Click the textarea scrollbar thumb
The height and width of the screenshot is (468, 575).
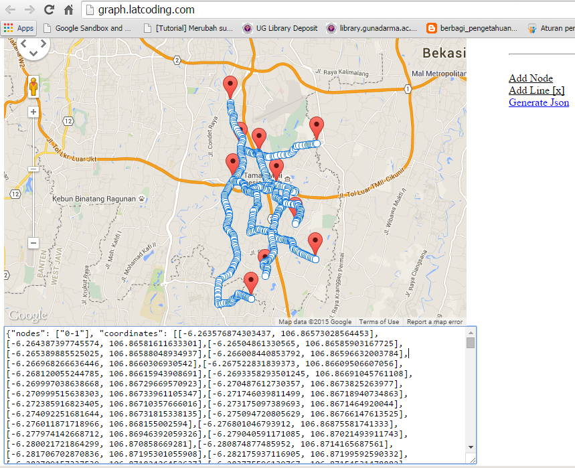(x=471, y=343)
